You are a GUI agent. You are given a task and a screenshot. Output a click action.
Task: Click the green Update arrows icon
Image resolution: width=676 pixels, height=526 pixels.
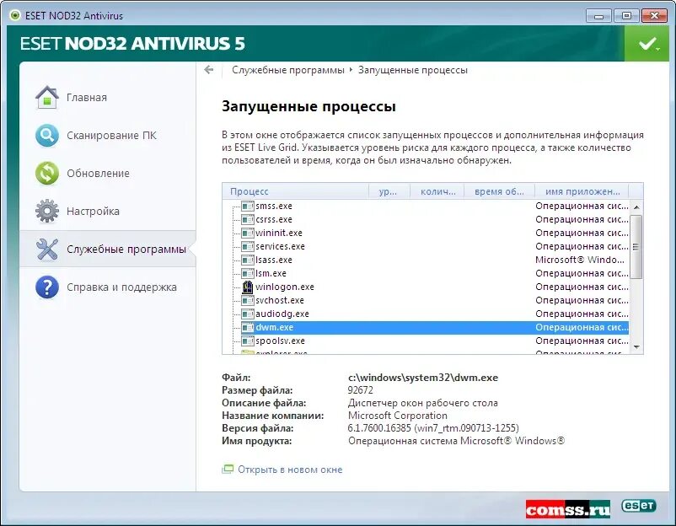click(x=47, y=174)
